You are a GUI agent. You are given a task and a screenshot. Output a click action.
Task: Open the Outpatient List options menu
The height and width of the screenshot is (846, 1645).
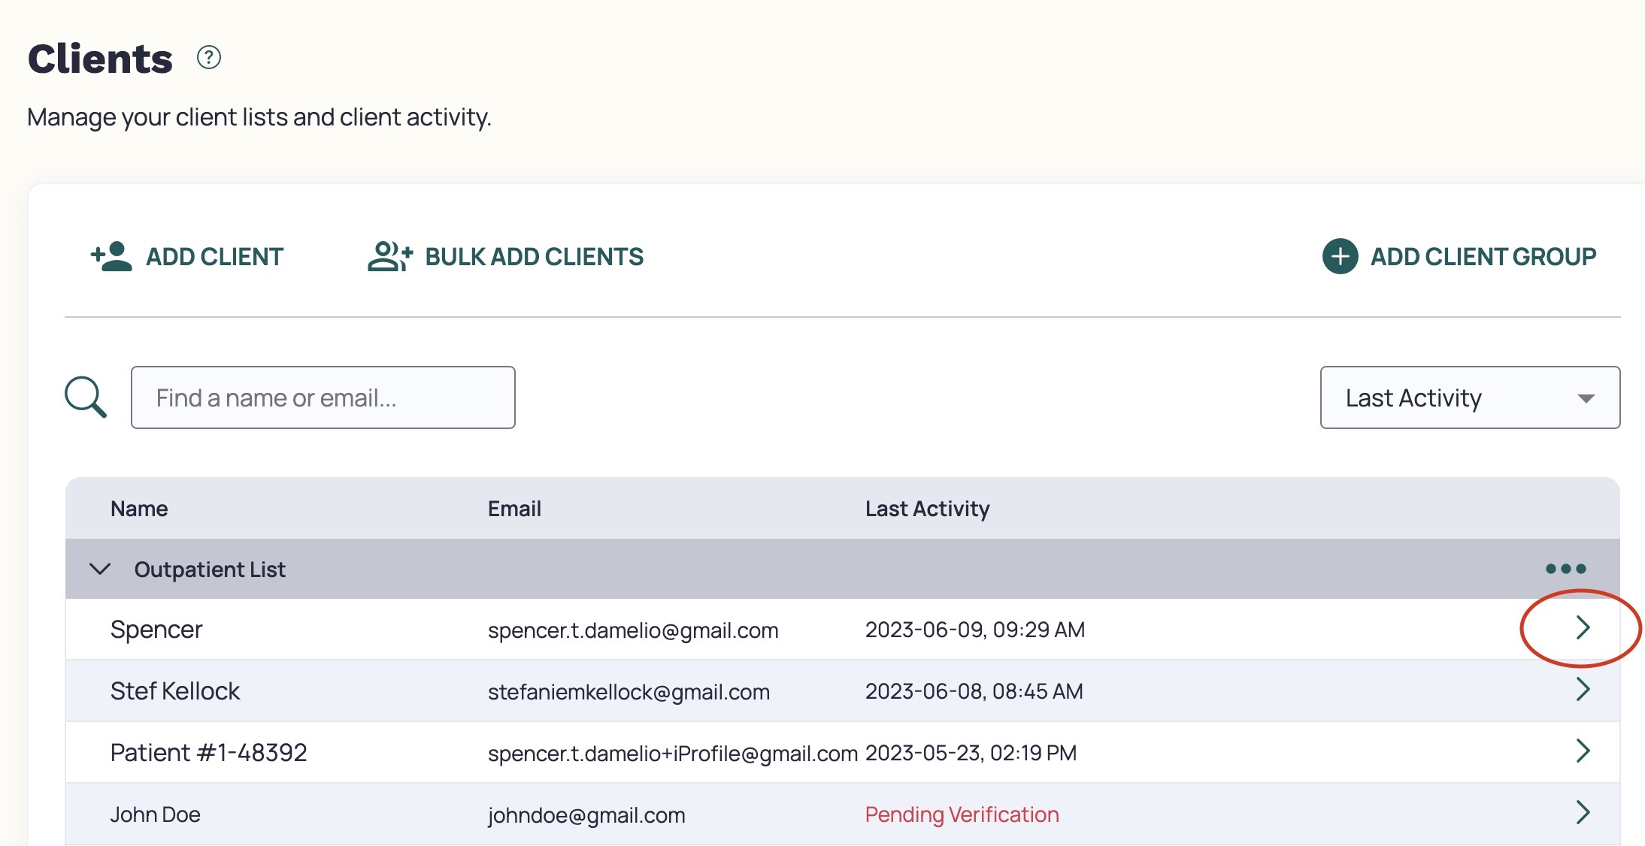click(x=1565, y=569)
